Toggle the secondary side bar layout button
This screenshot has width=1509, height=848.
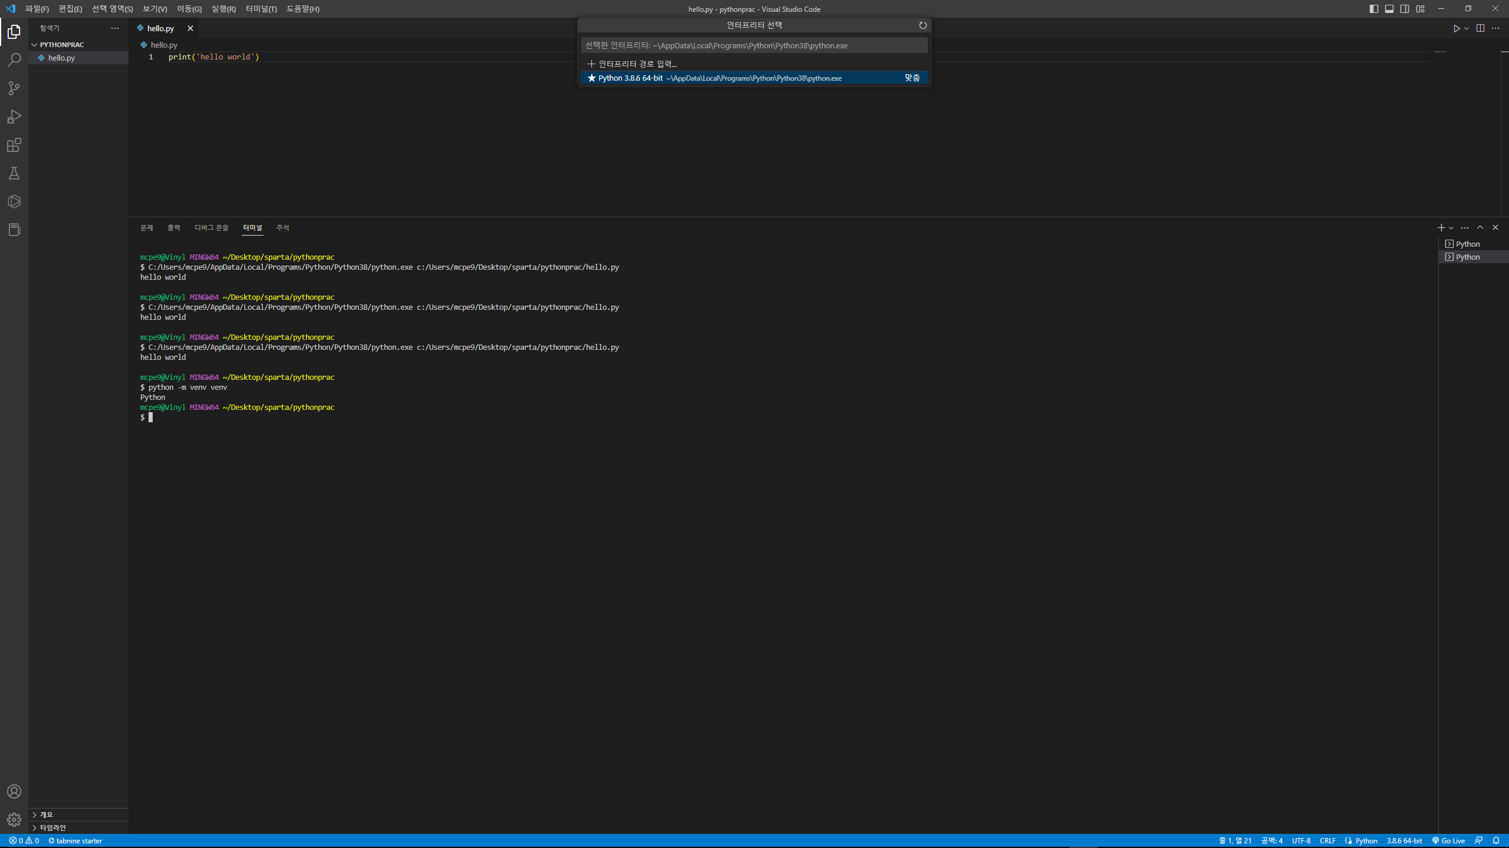point(1405,9)
